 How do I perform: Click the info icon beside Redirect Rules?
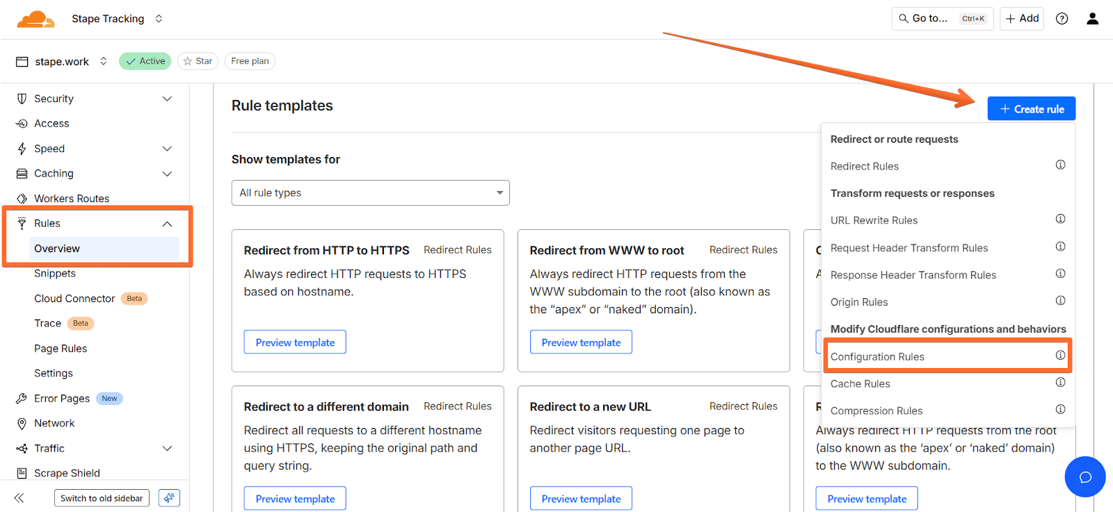1060,165
